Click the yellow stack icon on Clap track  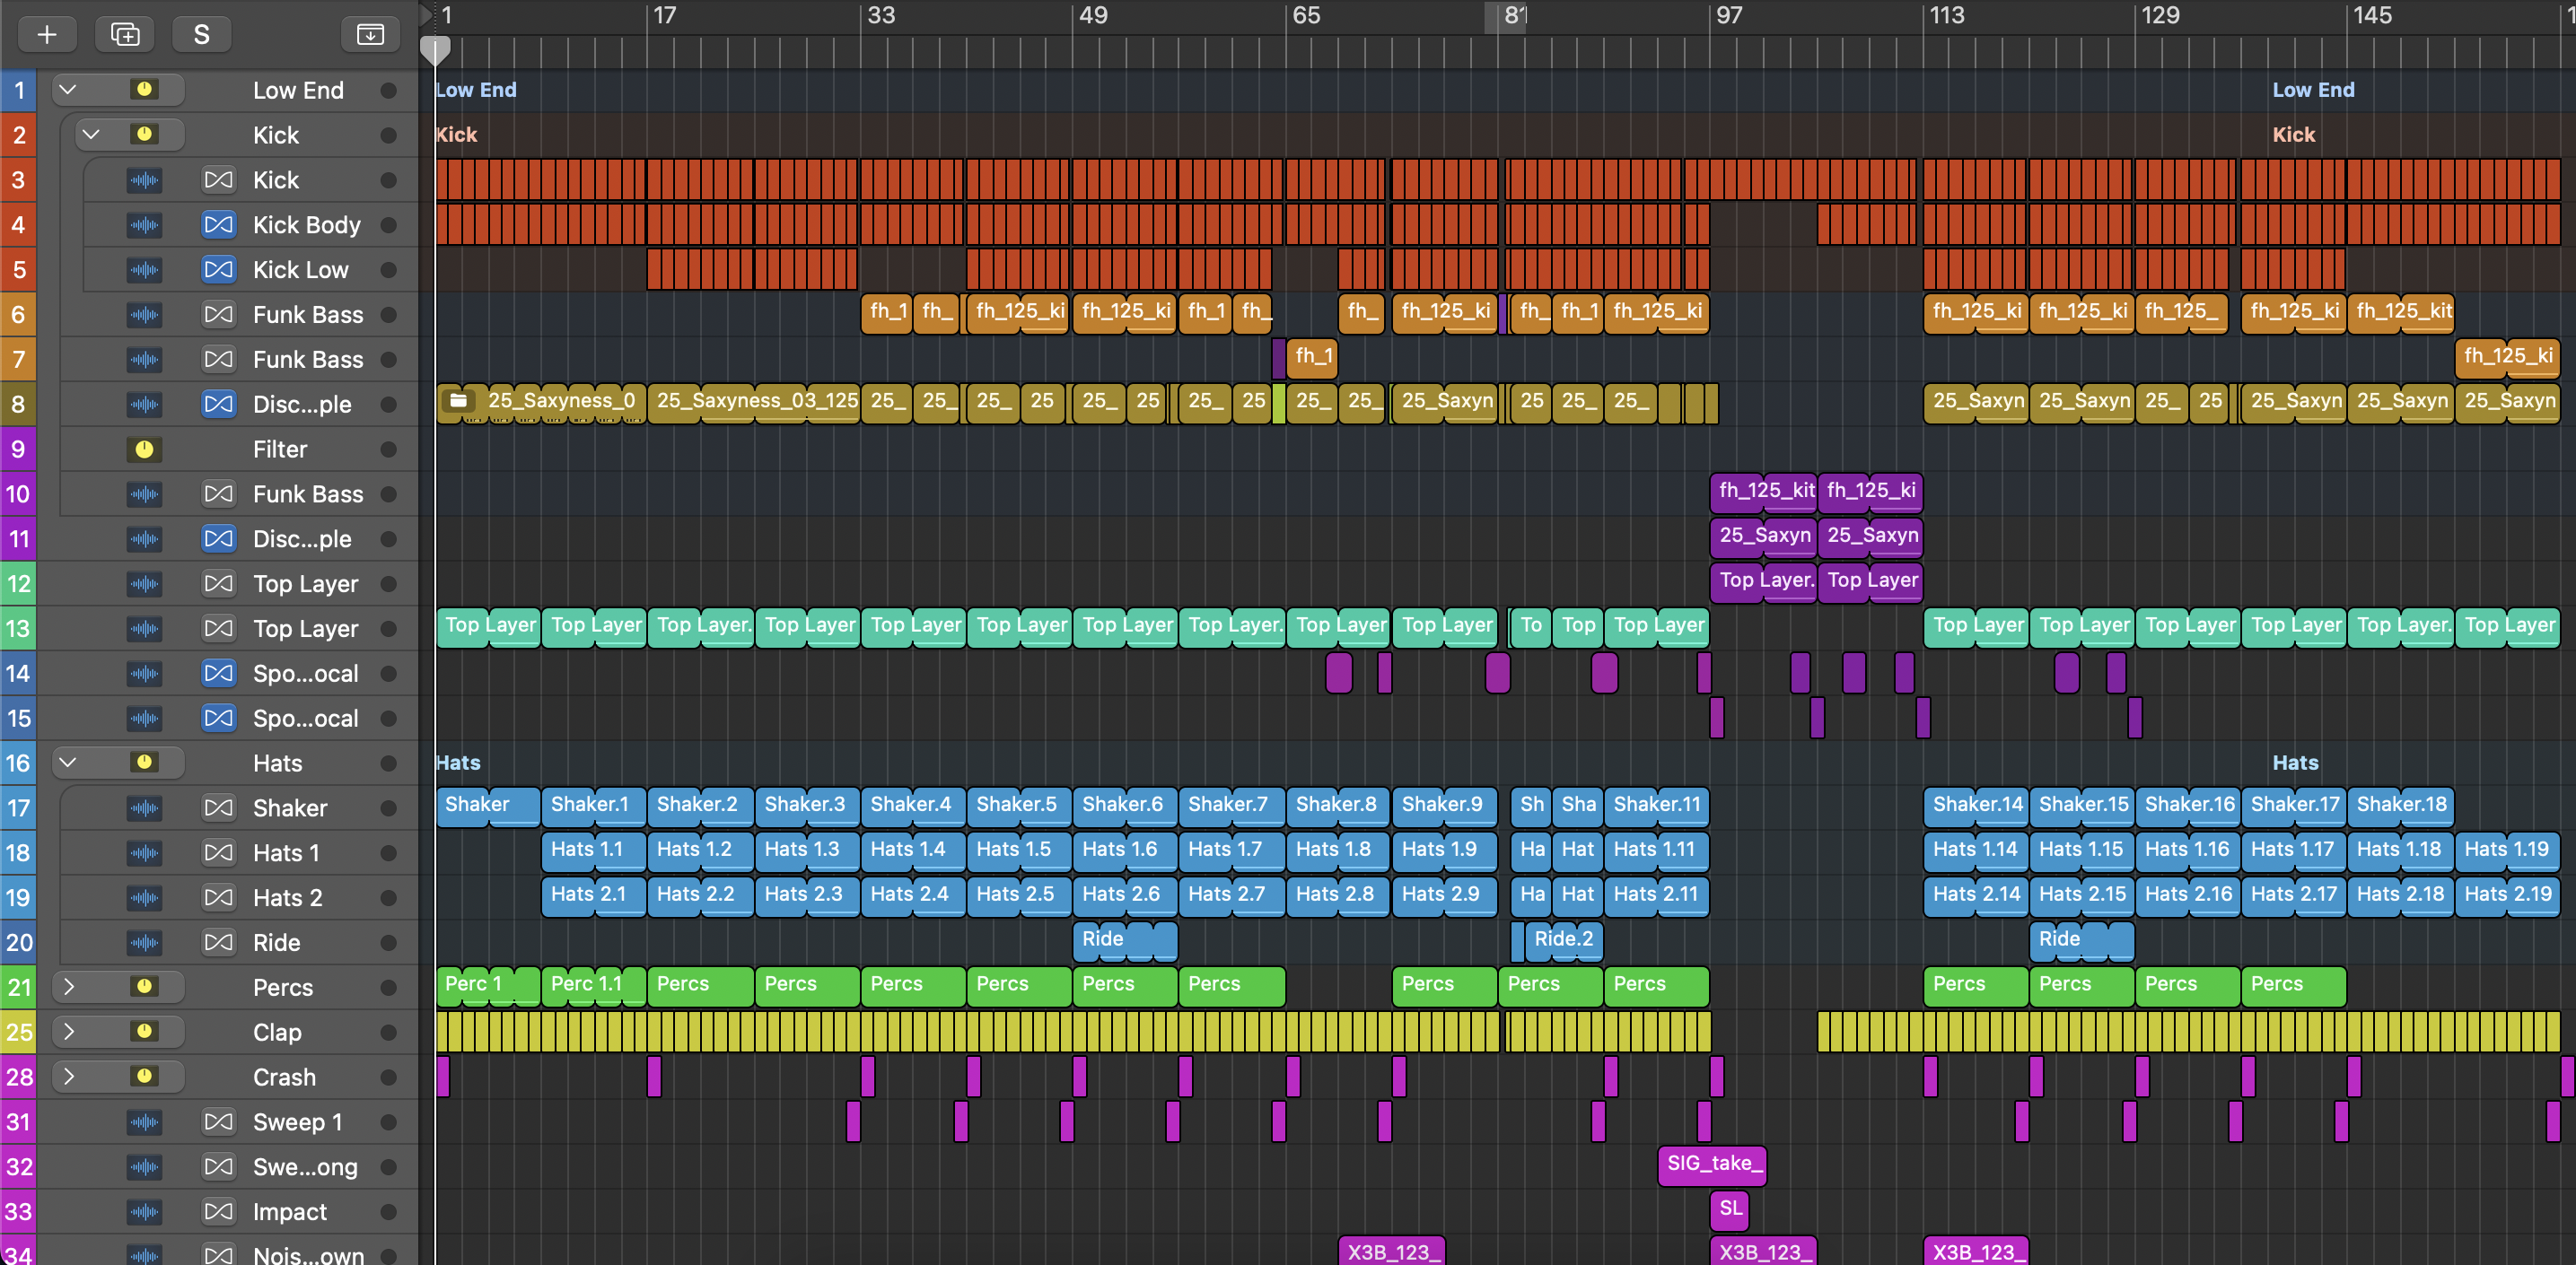(x=145, y=1031)
